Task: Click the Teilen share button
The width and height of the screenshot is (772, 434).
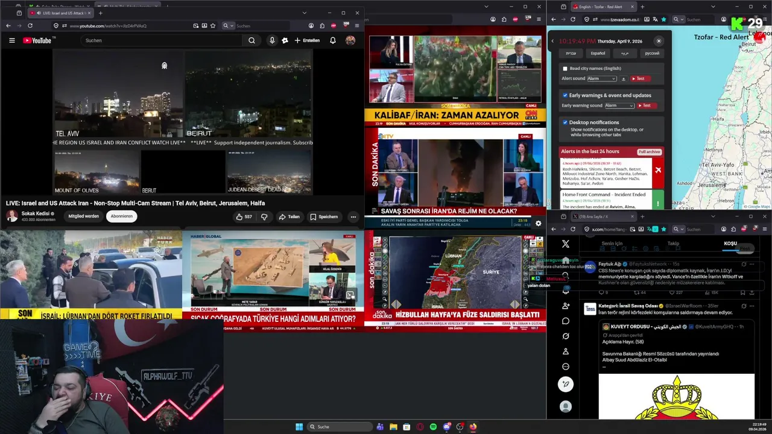Action: (289, 216)
